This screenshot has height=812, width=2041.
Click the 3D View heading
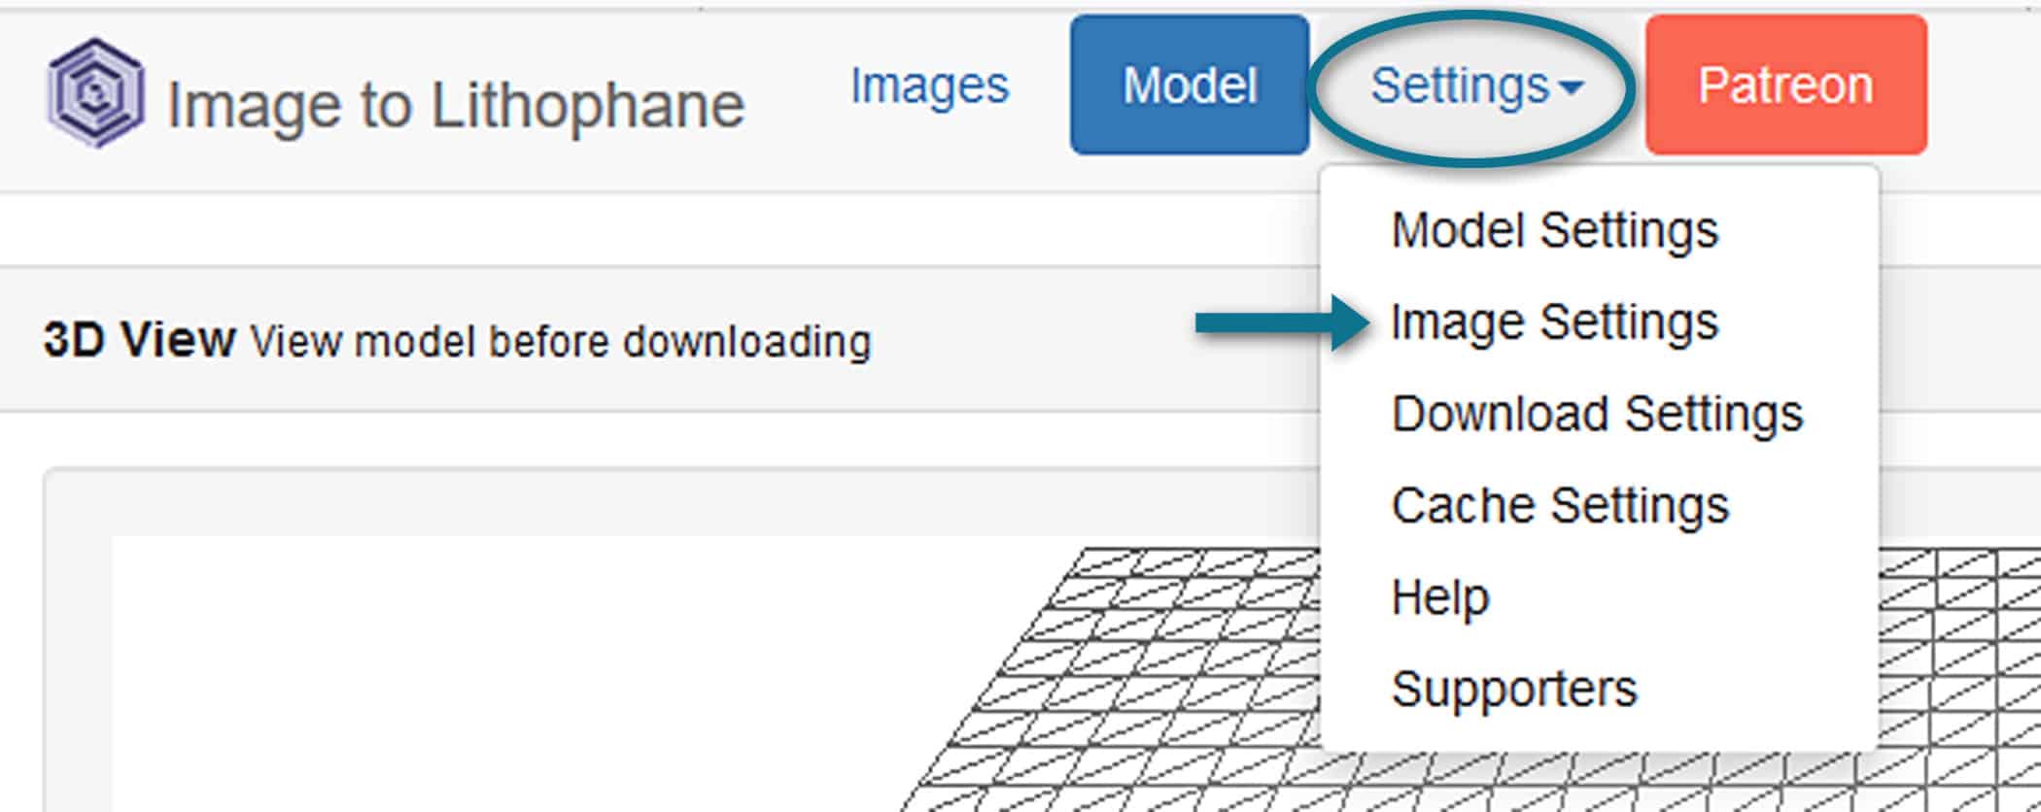[139, 340]
